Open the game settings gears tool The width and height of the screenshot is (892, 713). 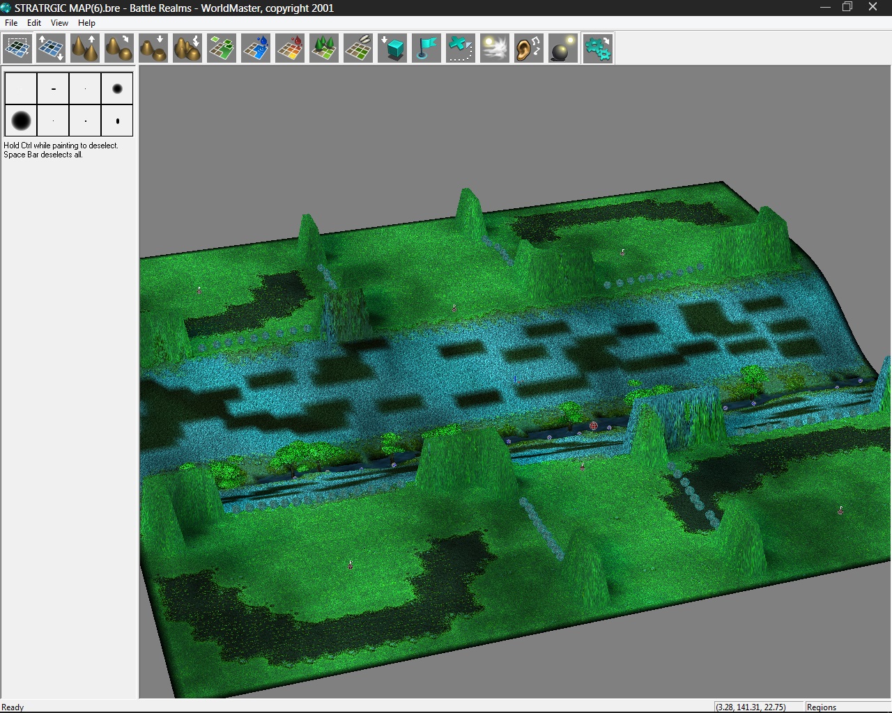pos(597,47)
